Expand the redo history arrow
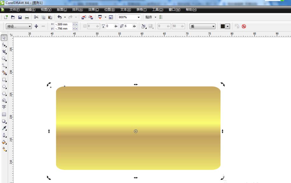 coord(76,17)
